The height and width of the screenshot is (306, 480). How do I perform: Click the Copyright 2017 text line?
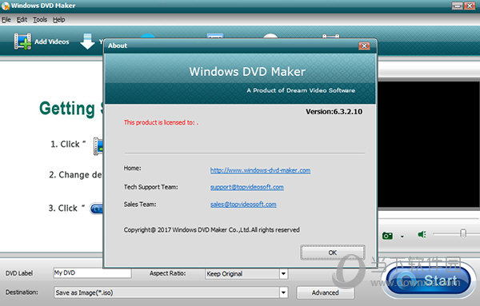211,230
